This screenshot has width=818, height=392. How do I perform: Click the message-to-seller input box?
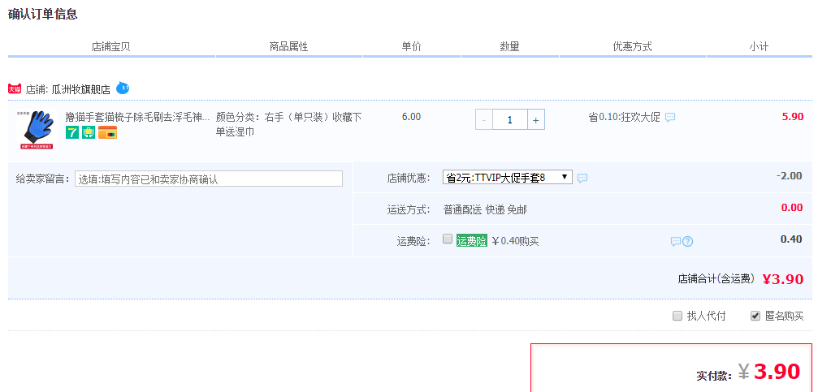pos(209,179)
